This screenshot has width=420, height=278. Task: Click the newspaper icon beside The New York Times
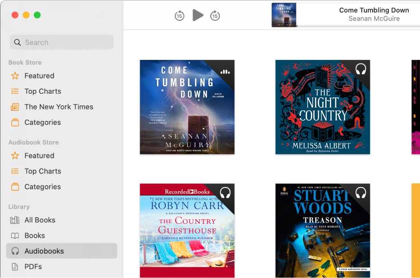click(x=15, y=107)
